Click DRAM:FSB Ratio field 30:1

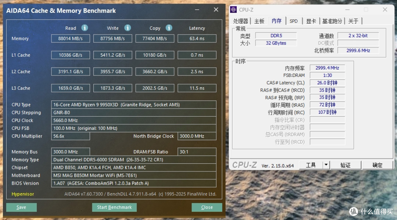197,152
